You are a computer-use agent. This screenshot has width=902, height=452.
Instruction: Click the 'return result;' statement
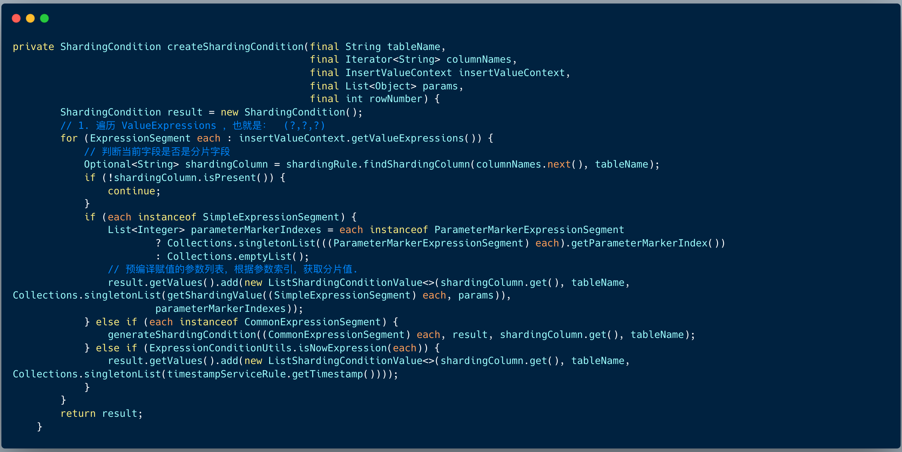point(101,414)
